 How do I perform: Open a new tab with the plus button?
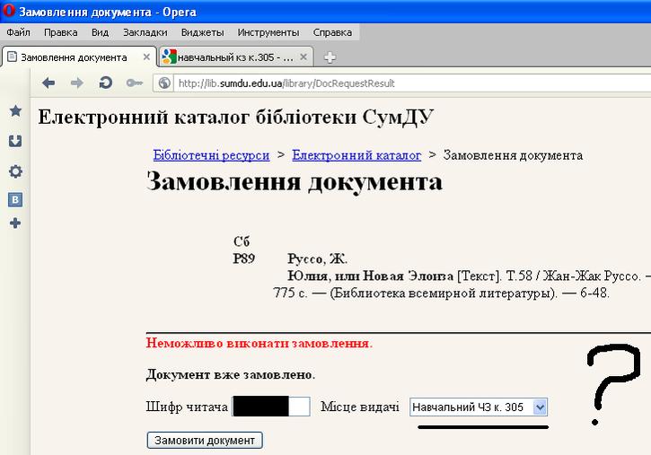(x=330, y=57)
